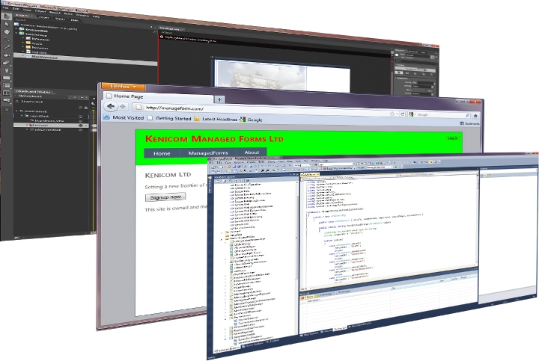Expand App.xaml in Blend Projects panel
539x361 pixels.
pos(23,52)
